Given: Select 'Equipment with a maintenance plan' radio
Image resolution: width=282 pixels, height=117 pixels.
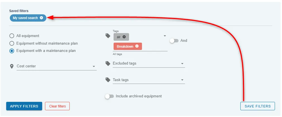Looking at the screenshot, I should [12, 51].
